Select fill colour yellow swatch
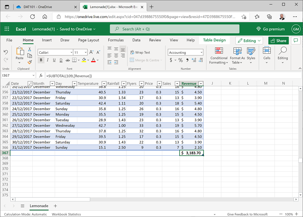Viewport: 303px width, 217px height. [x=83, y=61]
